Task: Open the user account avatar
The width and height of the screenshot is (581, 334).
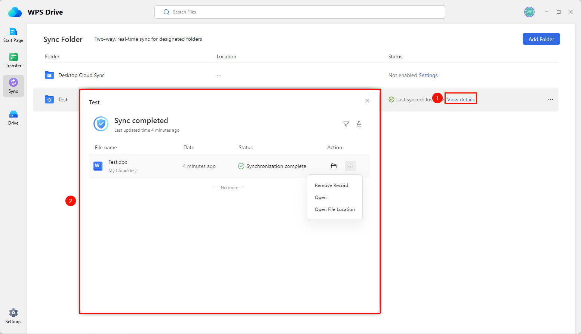Action: (529, 12)
